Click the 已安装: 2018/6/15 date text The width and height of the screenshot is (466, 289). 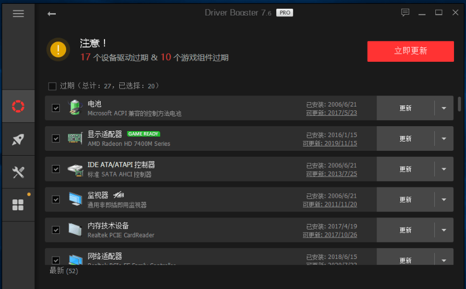[331, 257]
